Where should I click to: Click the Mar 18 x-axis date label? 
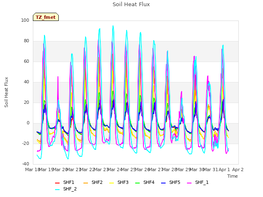32,170
